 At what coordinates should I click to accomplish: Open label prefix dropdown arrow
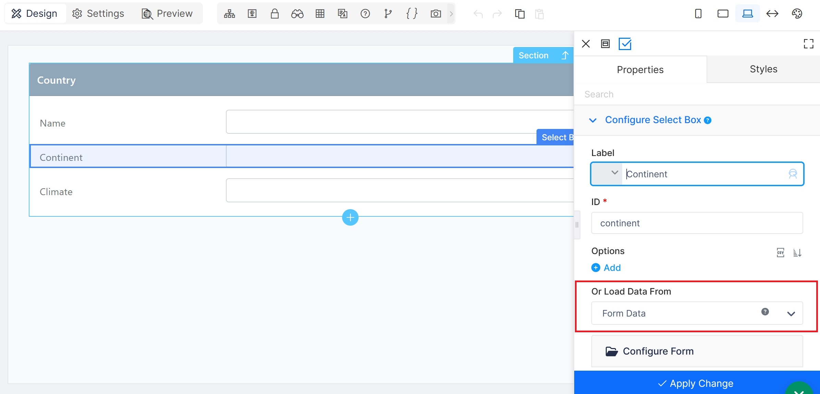coord(614,173)
